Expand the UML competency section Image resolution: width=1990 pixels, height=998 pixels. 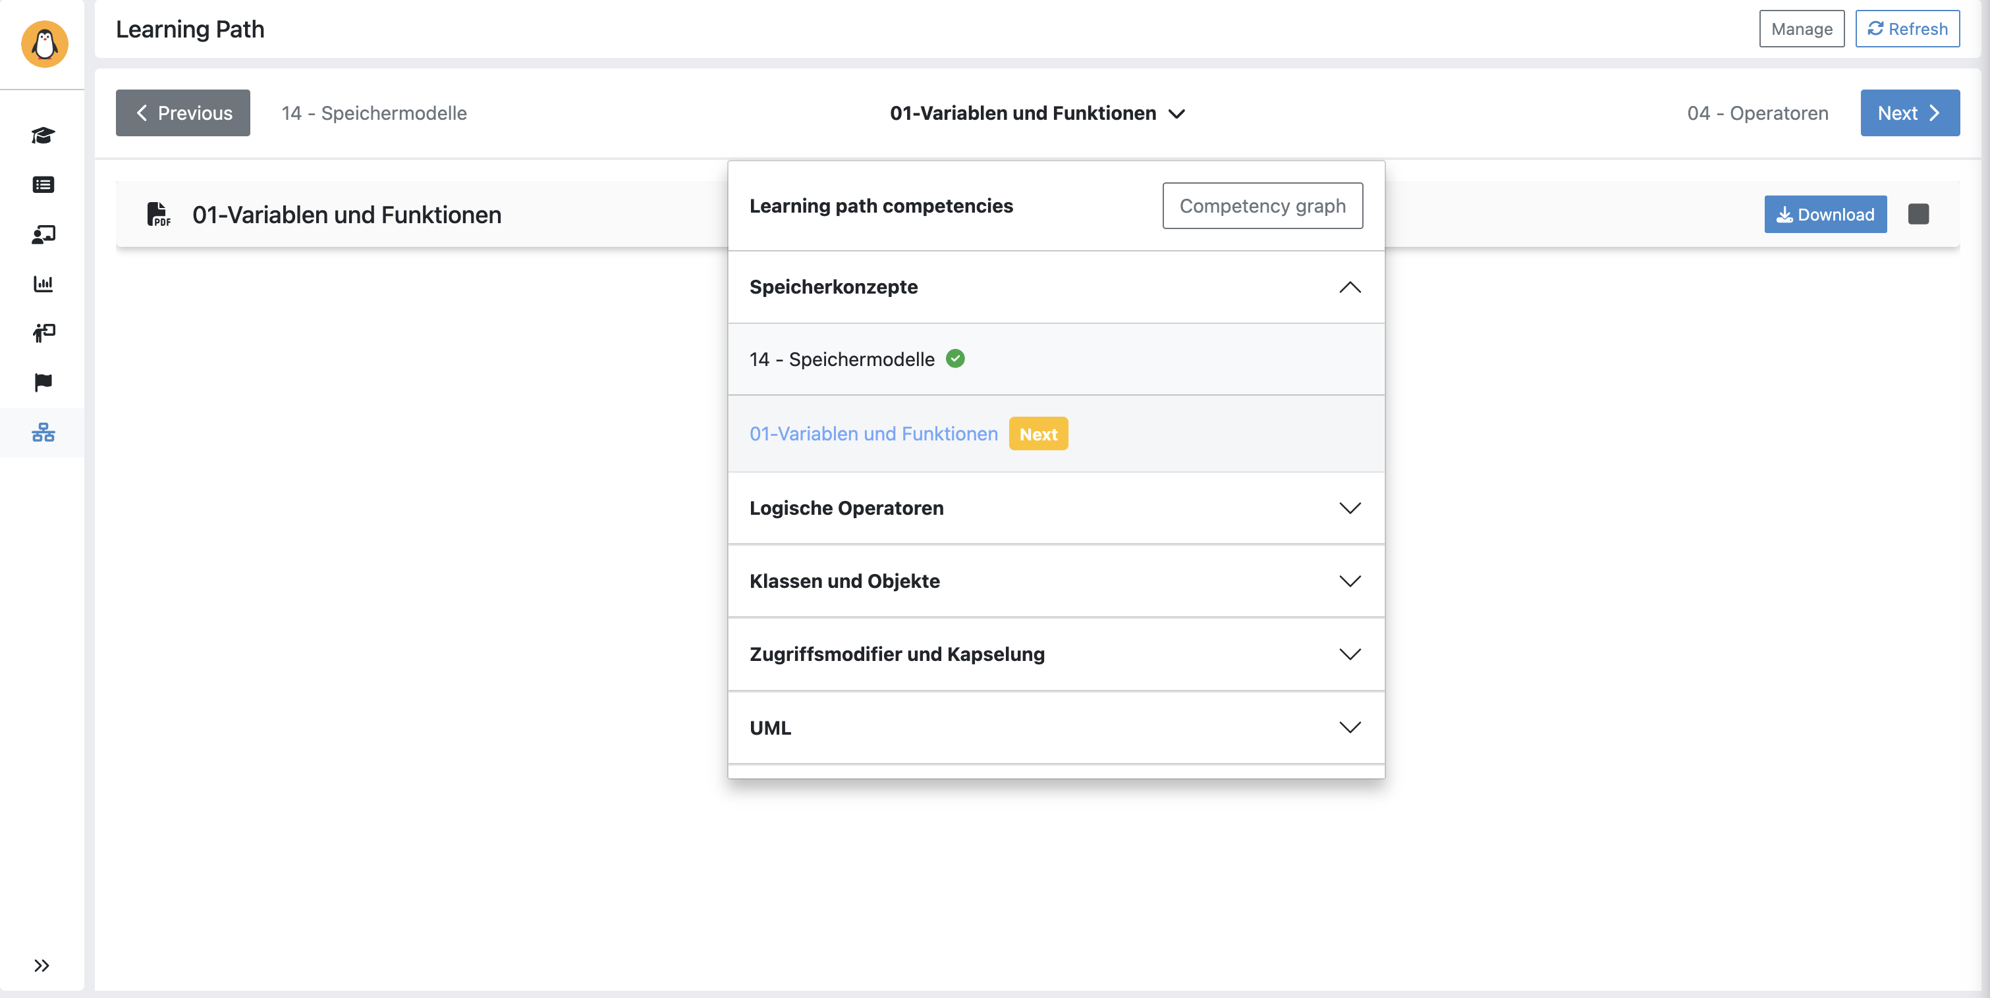(x=1349, y=727)
